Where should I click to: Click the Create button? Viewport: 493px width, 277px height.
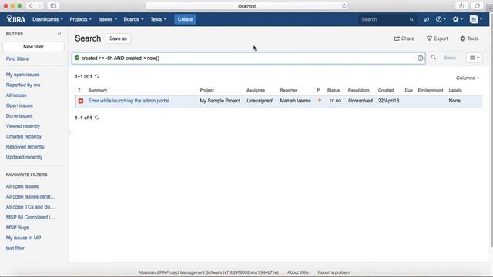185,19
